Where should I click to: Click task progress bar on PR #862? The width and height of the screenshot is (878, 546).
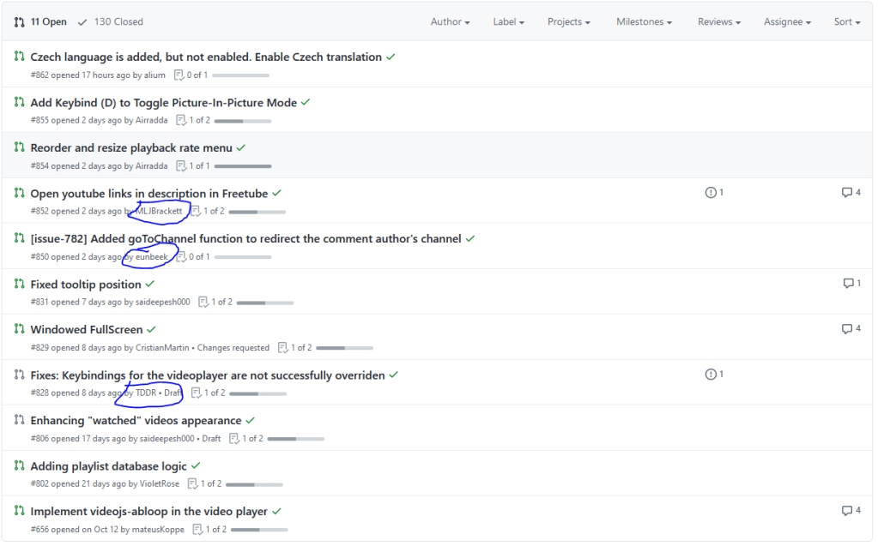pyautogui.click(x=240, y=75)
